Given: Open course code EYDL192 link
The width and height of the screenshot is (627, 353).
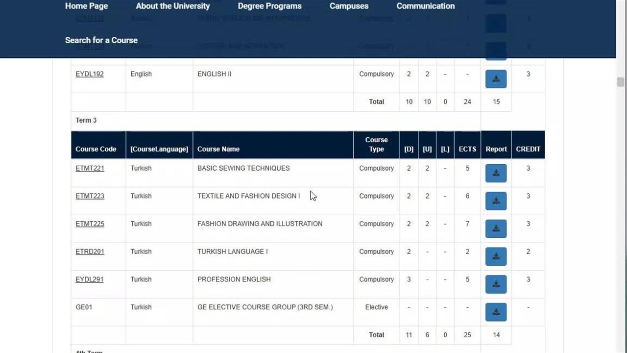Looking at the screenshot, I should point(90,74).
